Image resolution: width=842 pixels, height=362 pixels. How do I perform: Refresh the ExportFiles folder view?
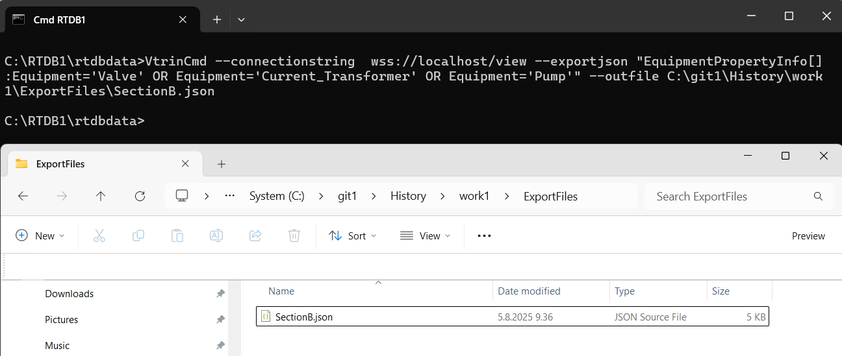(x=140, y=196)
